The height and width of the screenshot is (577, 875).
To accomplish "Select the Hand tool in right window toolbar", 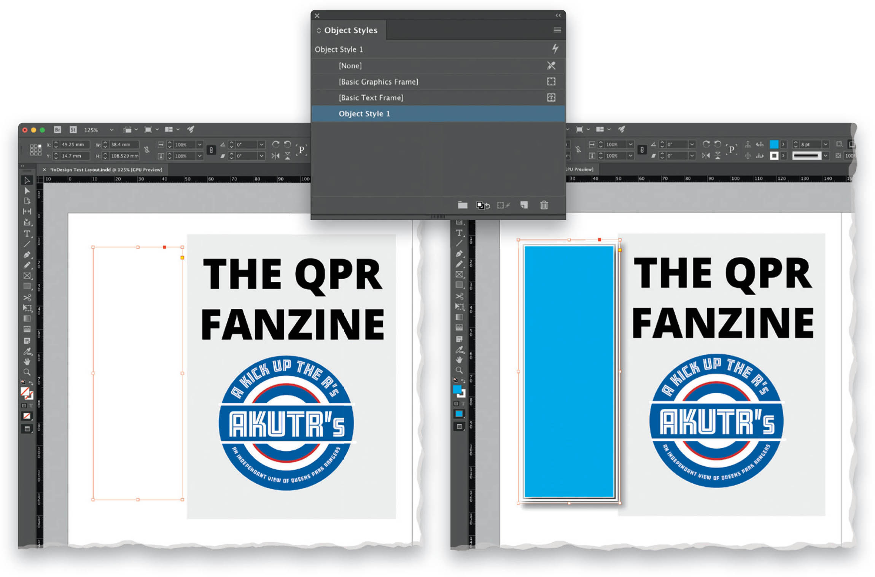I will point(459,360).
